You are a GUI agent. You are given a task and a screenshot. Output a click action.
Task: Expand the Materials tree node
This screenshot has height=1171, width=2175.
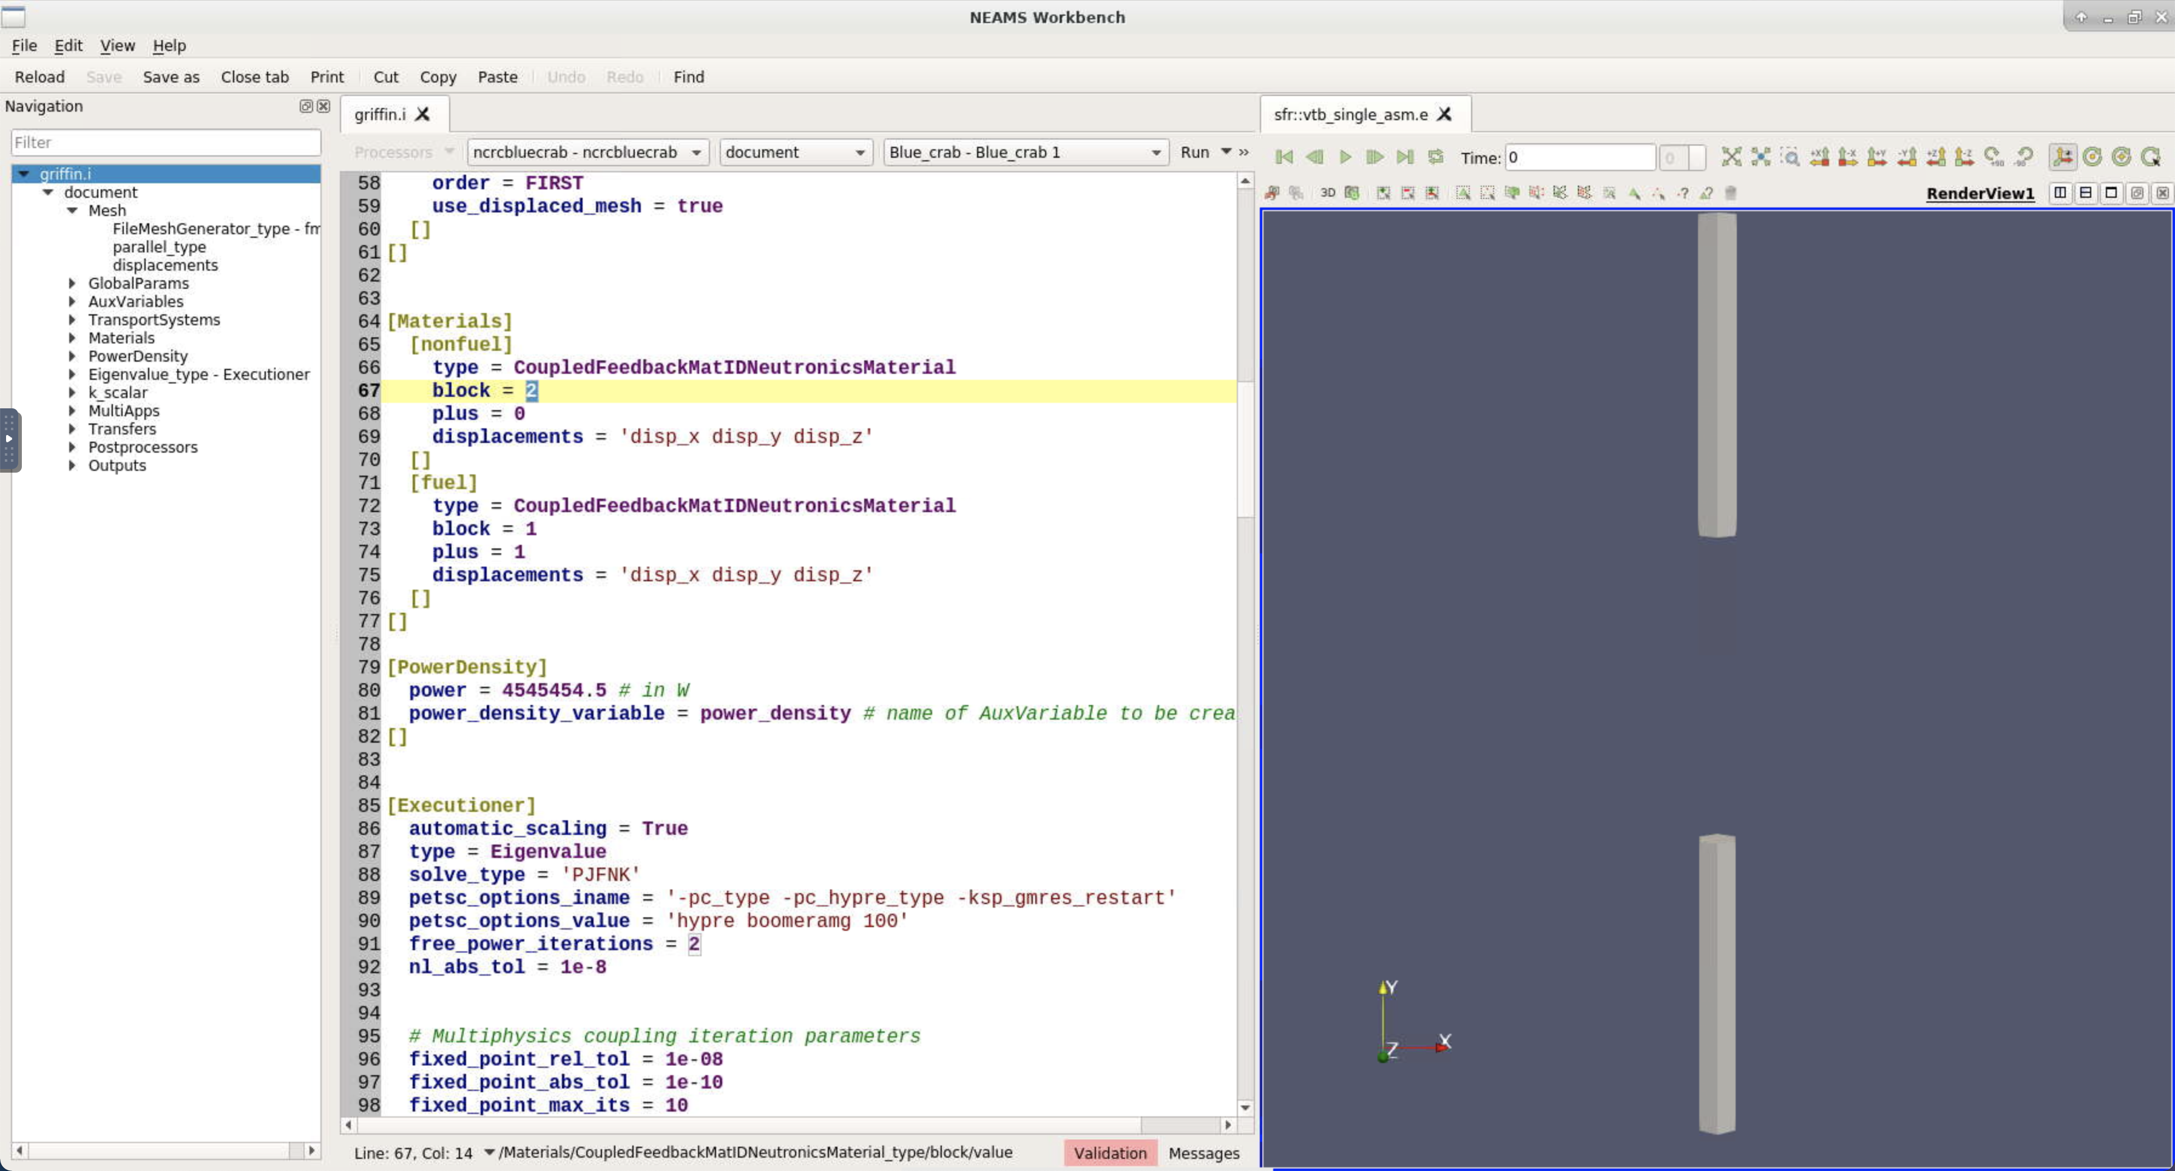(72, 338)
